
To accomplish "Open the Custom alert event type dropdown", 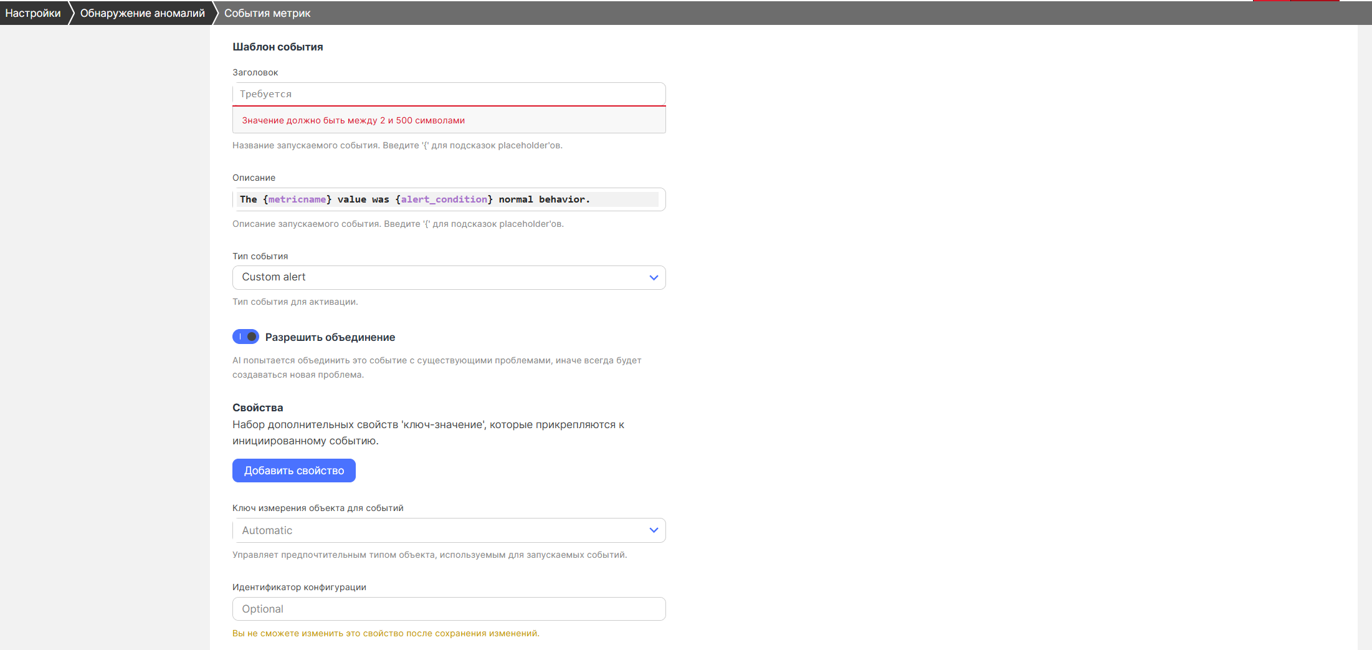I will click(x=449, y=277).
